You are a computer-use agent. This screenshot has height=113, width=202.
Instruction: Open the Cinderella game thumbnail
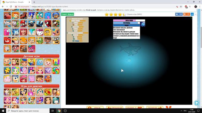[x=15, y=40]
